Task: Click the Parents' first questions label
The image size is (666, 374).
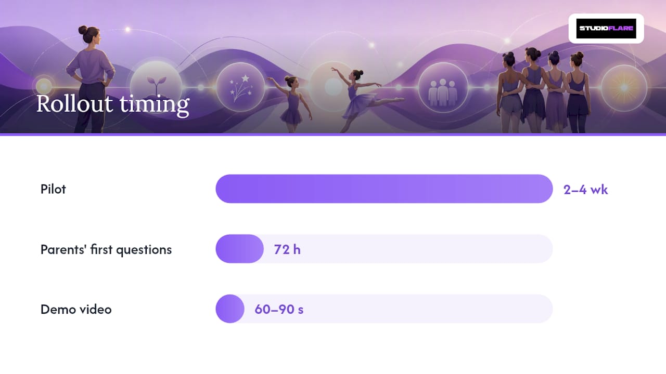Action: pos(106,249)
